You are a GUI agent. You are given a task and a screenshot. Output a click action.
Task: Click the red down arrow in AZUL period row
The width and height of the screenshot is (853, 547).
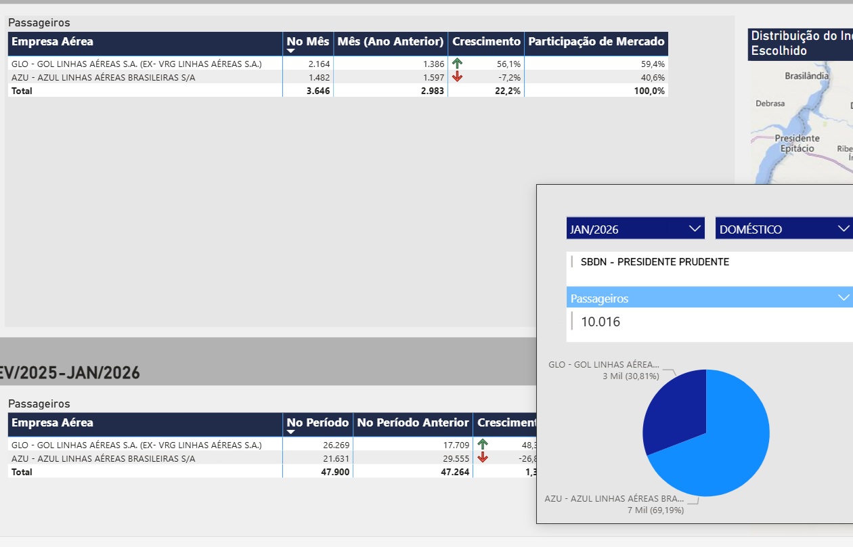(483, 458)
